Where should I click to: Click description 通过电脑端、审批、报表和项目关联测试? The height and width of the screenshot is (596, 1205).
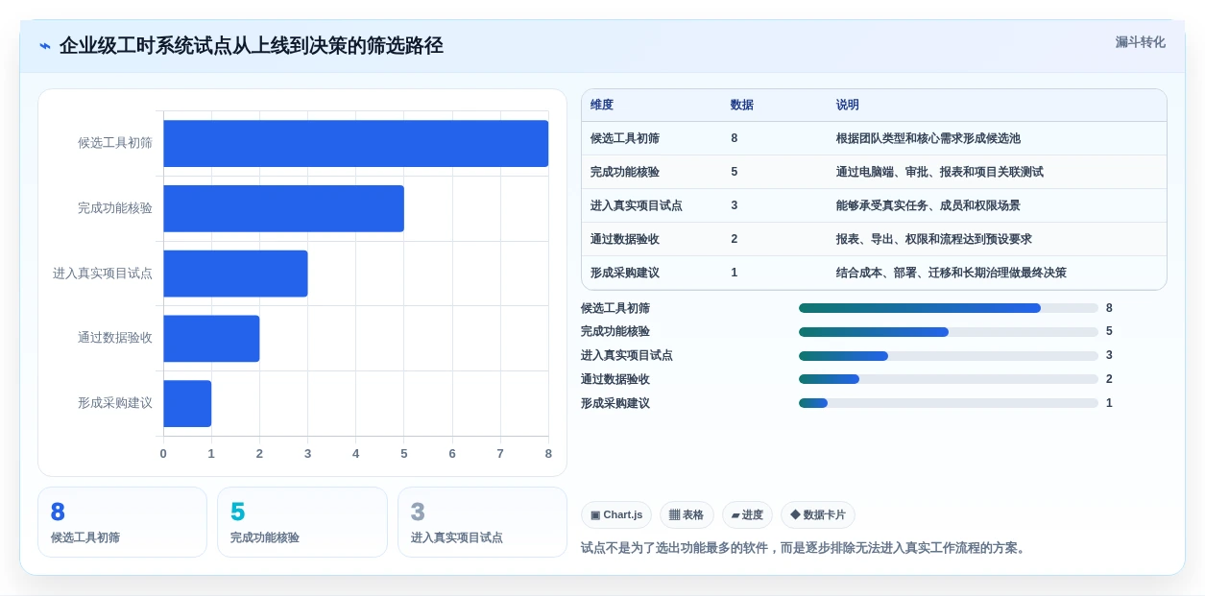point(940,172)
